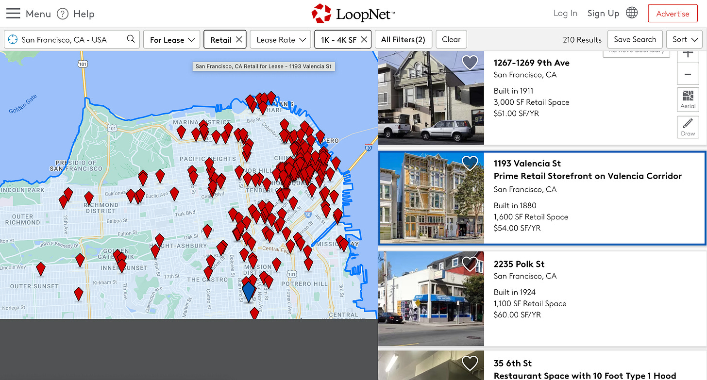
Task: Switch map to Aerial view
Action: point(688,99)
